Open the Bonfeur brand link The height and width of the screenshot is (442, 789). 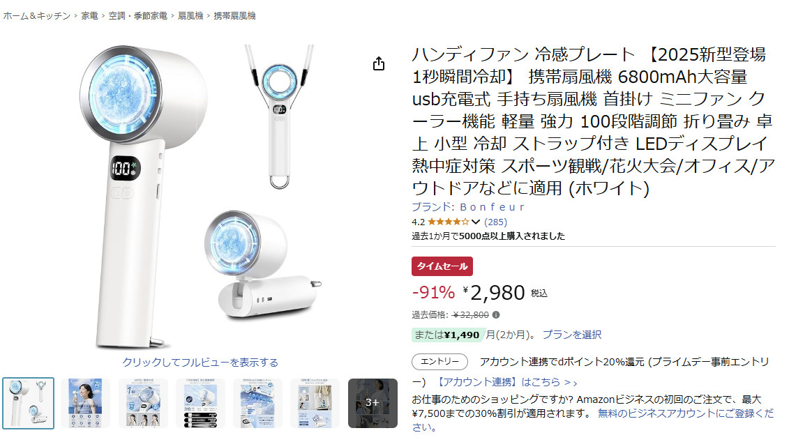(x=468, y=206)
